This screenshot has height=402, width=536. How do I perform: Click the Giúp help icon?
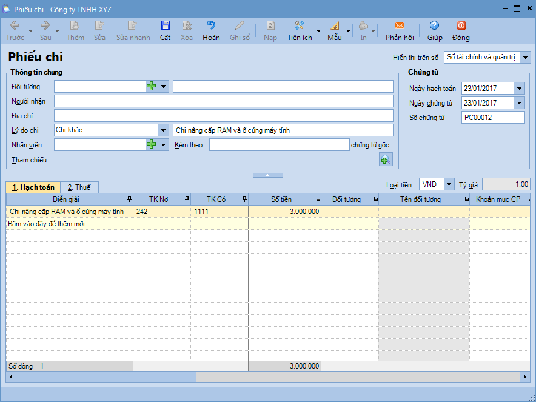pos(434,26)
